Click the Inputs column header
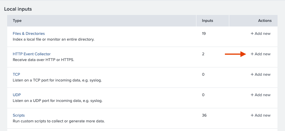Image resolution: width=285 pixels, height=131 pixels. click(x=207, y=21)
